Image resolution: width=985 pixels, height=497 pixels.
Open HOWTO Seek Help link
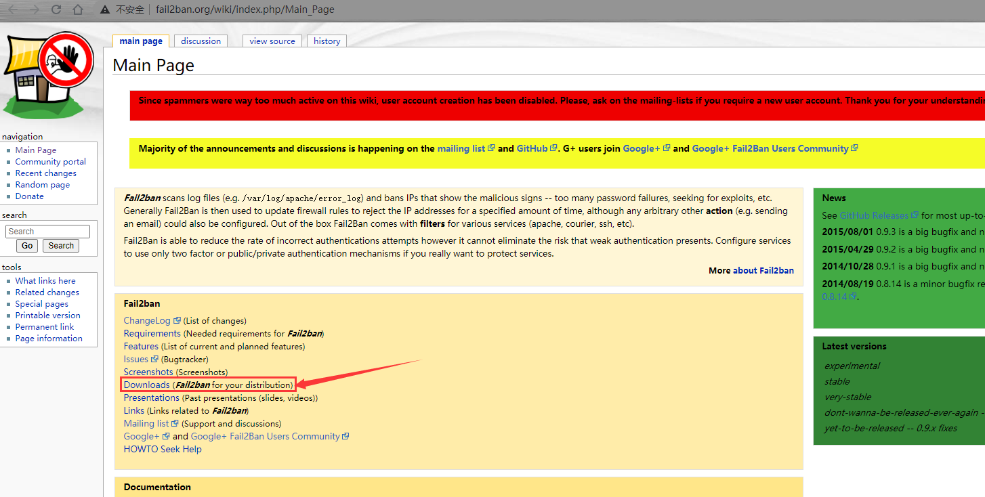click(163, 449)
